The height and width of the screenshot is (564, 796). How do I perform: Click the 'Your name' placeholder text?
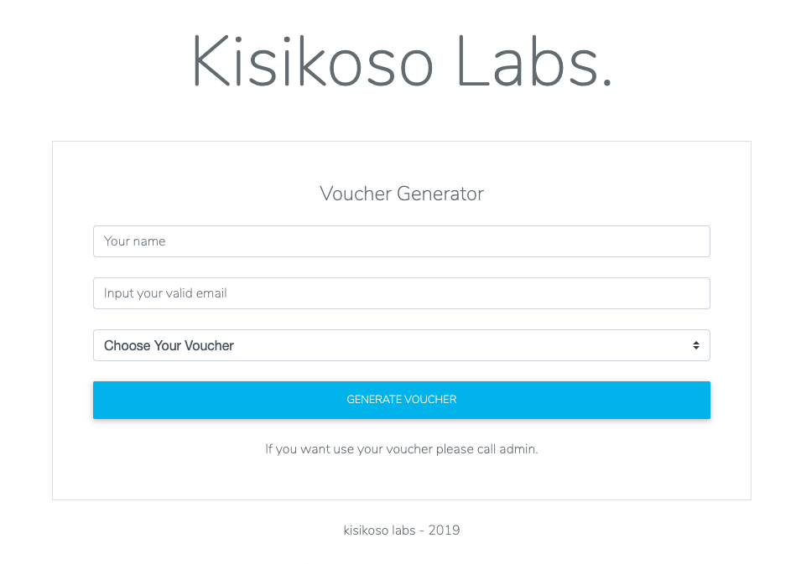coord(134,241)
